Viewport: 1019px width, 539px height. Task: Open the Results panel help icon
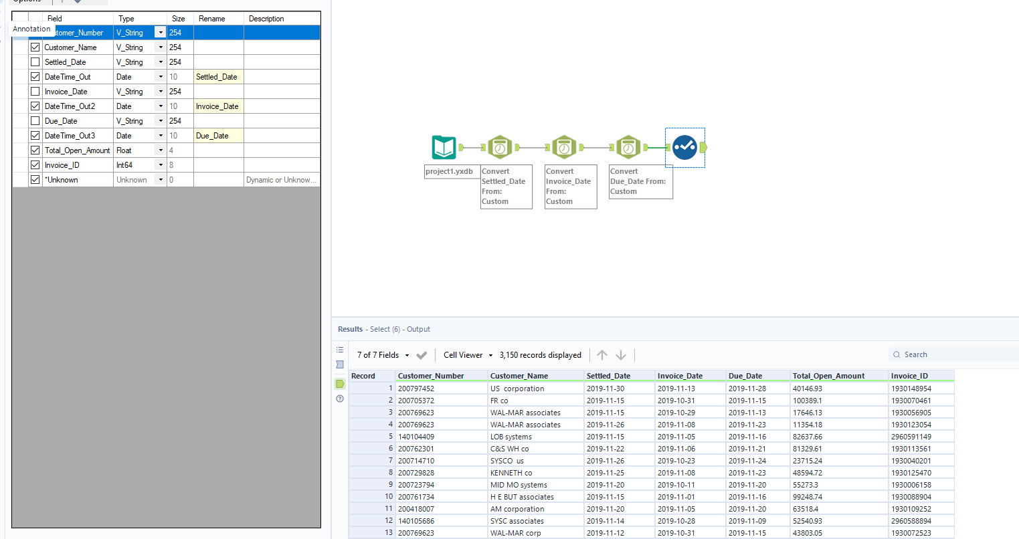[340, 398]
